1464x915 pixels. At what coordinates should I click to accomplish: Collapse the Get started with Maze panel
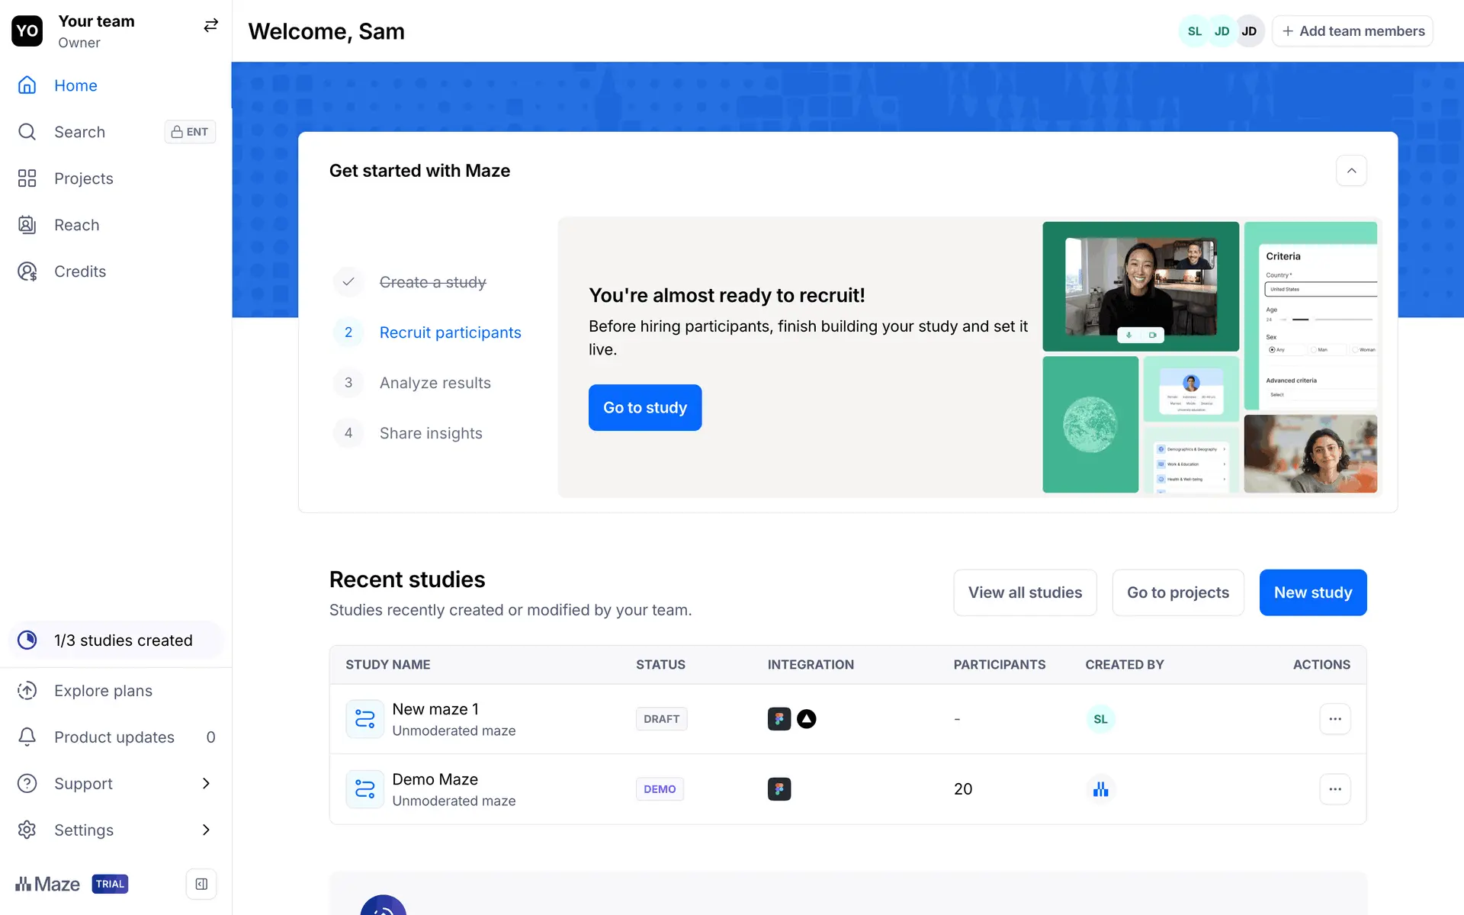click(1351, 171)
